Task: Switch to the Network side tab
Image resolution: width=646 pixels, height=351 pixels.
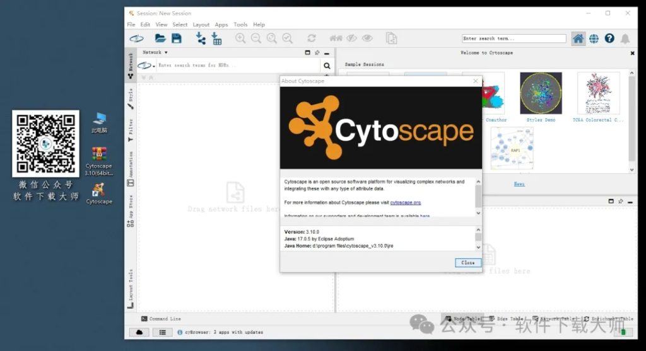Action: coord(131,66)
